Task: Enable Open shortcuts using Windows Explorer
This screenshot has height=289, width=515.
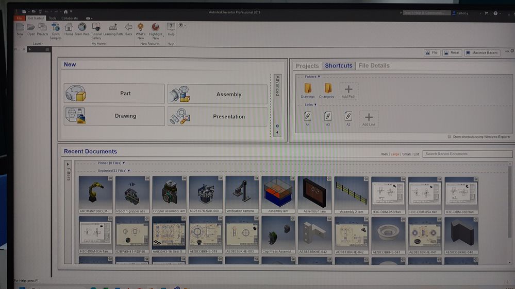Action: click(450, 137)
